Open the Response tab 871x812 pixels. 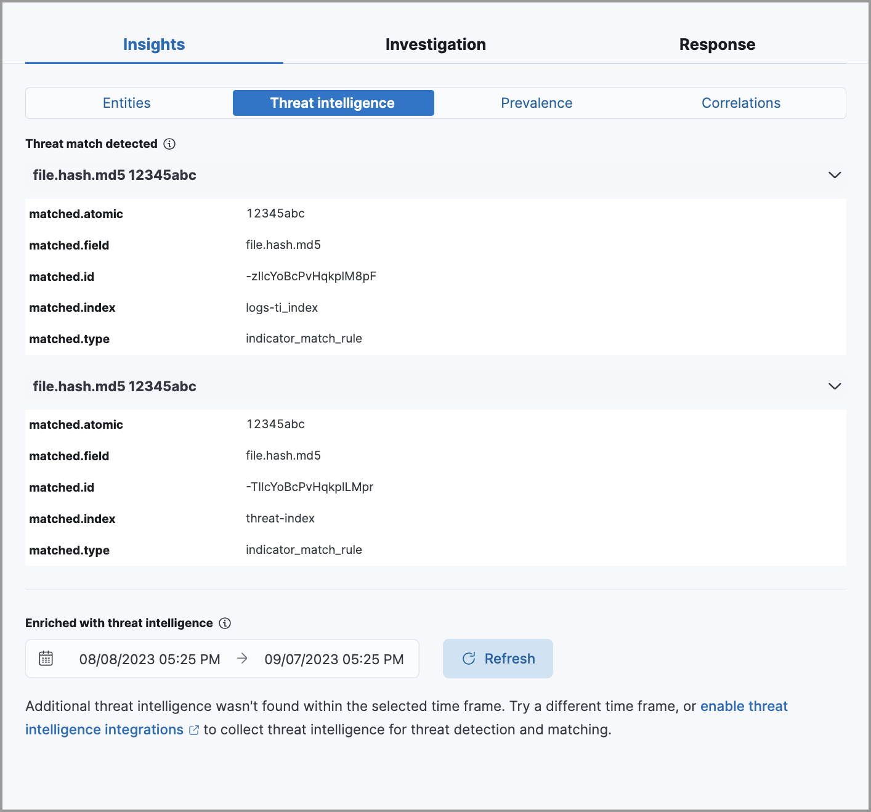click(717, 44)
